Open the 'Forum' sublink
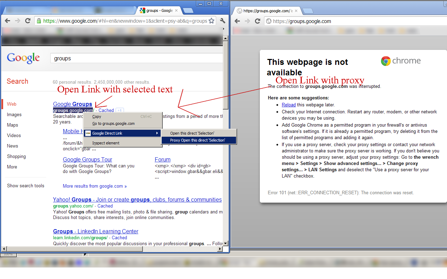This screenshot has height=279, width=447. point(163,159)
